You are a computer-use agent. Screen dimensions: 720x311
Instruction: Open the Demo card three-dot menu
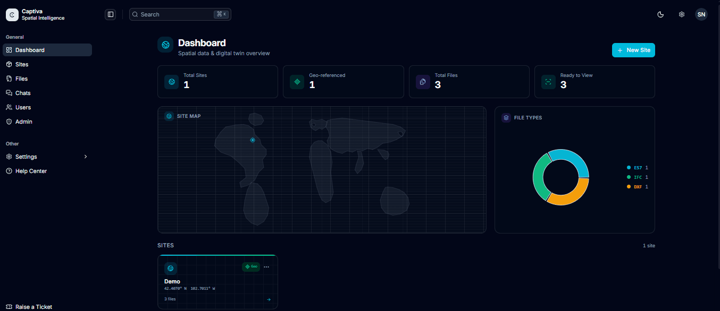pyautogui.click(x=266, y=267)
